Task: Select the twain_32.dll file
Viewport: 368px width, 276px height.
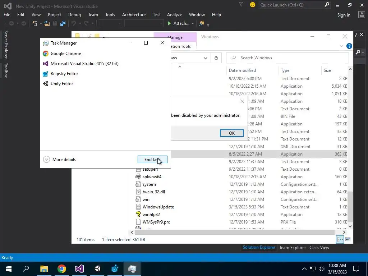Action: [153, 192]
